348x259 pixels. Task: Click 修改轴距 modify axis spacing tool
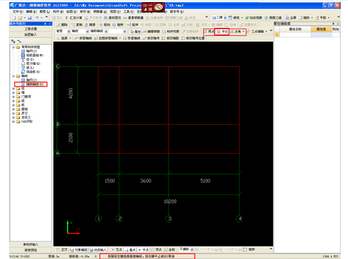(170, 38)
